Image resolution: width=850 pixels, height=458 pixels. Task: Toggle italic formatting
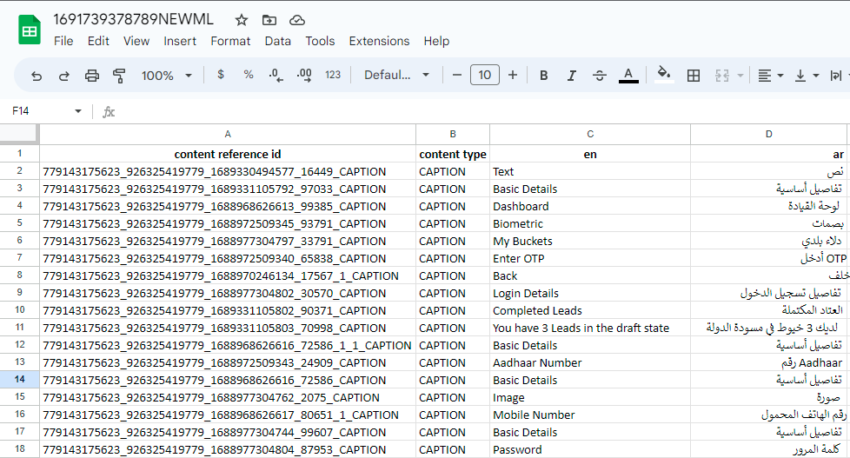[571, 76]
